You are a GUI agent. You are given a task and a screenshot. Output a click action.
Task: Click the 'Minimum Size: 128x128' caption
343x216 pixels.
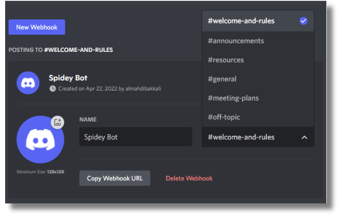tap(40, 172)
